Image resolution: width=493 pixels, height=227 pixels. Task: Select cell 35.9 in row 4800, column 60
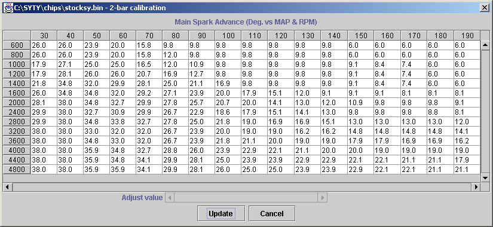pos(123,170)
